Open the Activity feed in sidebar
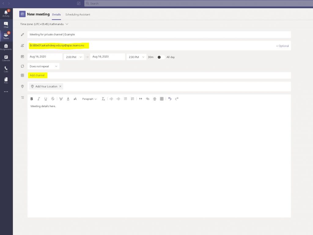313x235 pixels. [6, 13]
